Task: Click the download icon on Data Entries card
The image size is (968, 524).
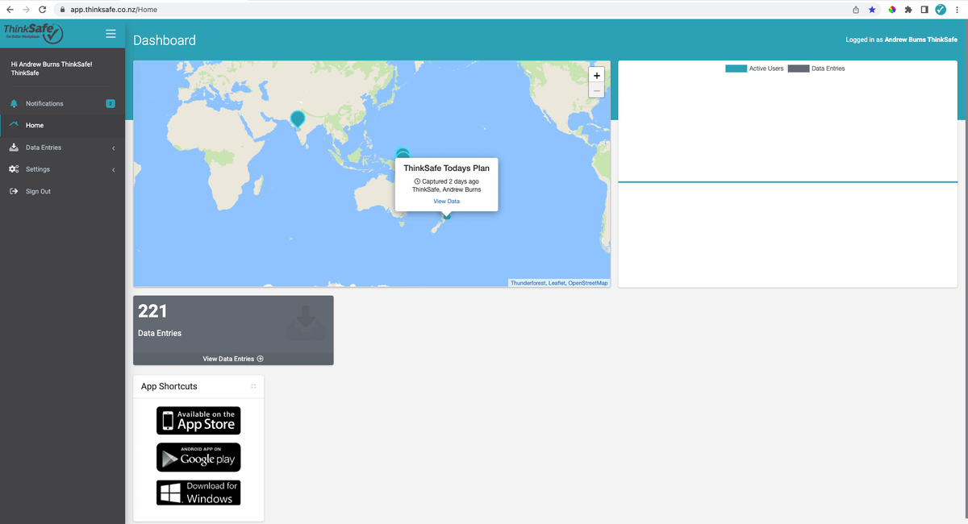Action: (305, 322)
